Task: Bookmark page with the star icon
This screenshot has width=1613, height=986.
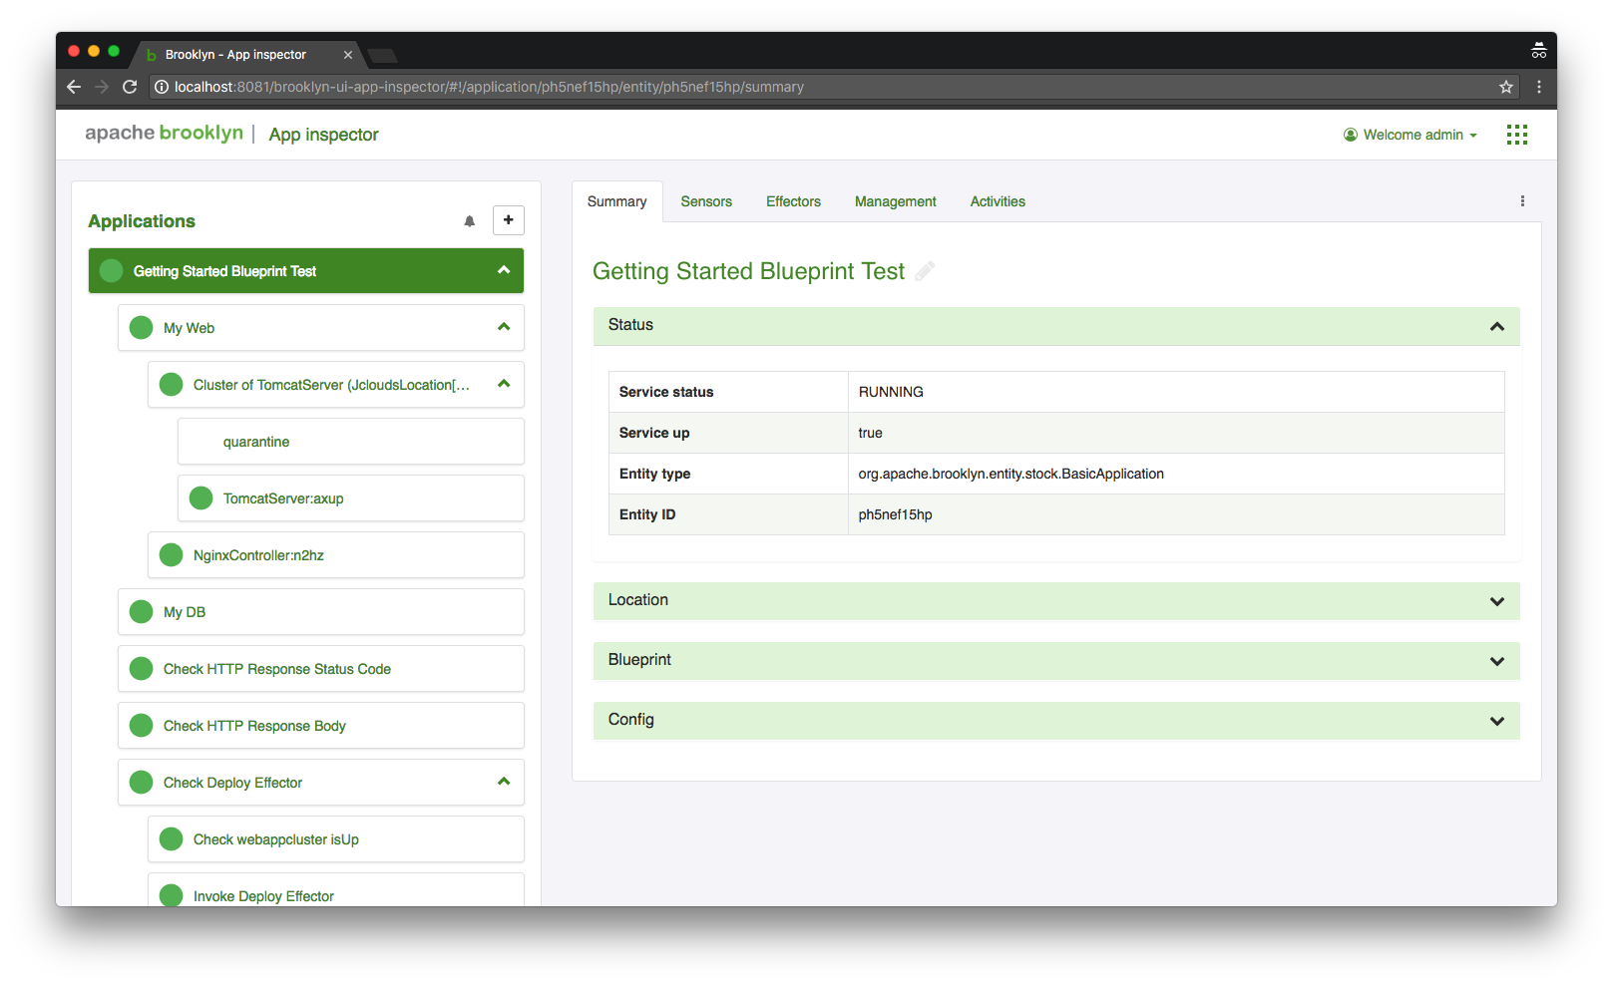Action: 1505,87
